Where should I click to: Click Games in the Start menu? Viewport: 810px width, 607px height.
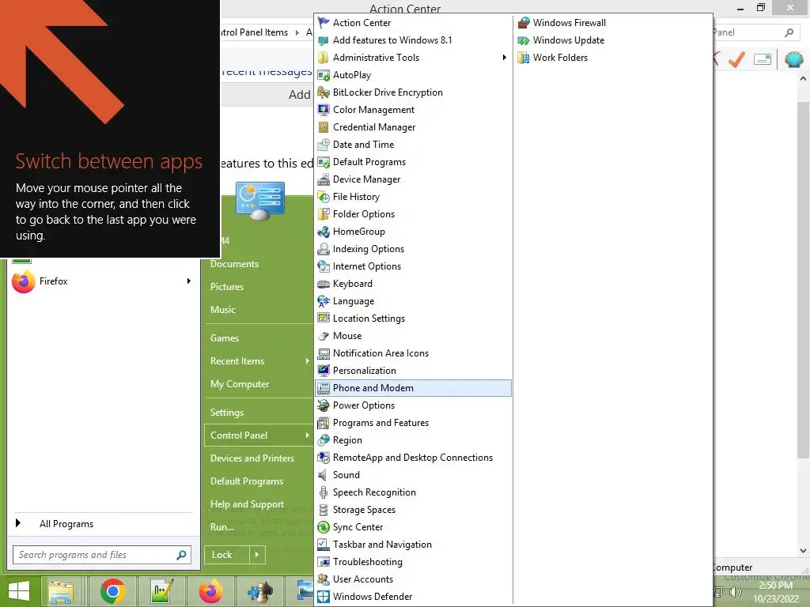coord(225,338)
